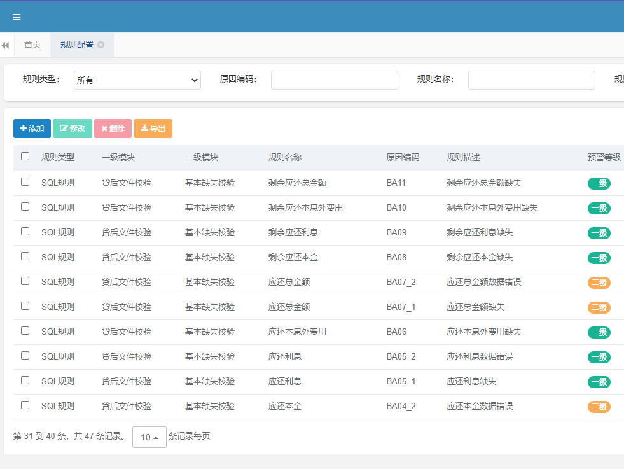Open the page size 10 dropdown
This screenshot has height=469, width=624.
pyautogui.click(x=149, y=437)
